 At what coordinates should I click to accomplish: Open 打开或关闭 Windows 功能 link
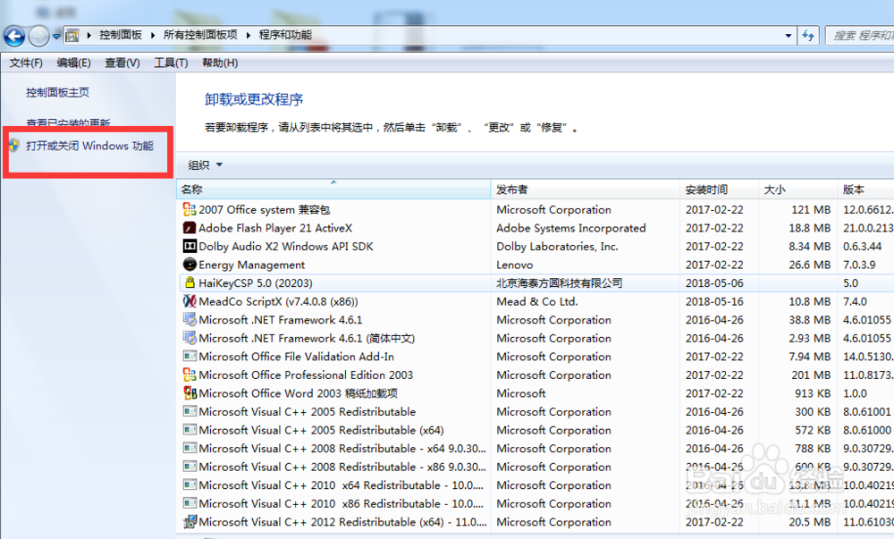[89, 146]
